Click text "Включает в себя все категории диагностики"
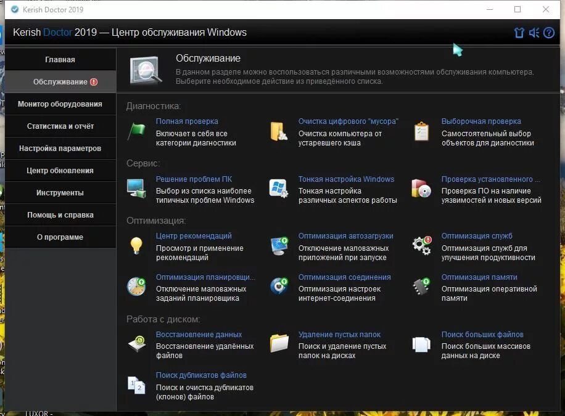 196,138
